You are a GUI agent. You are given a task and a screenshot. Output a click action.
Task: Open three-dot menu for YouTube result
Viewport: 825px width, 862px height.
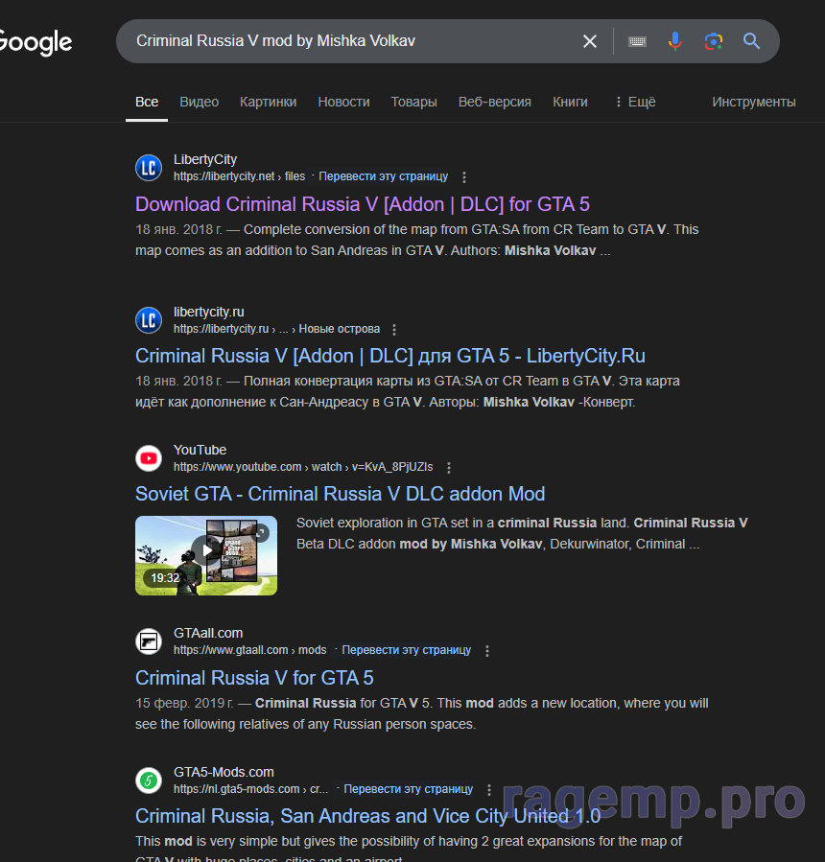449,468
